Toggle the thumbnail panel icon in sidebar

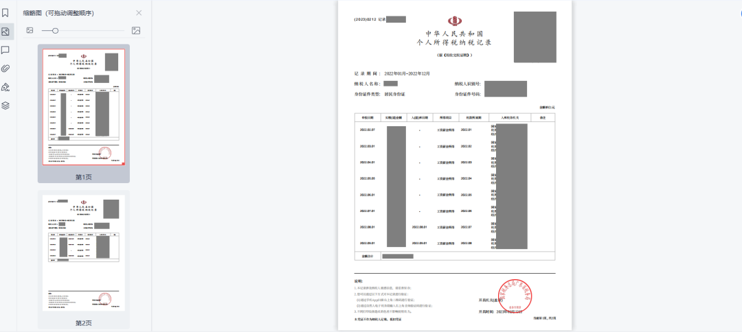(x=5, y=32)
